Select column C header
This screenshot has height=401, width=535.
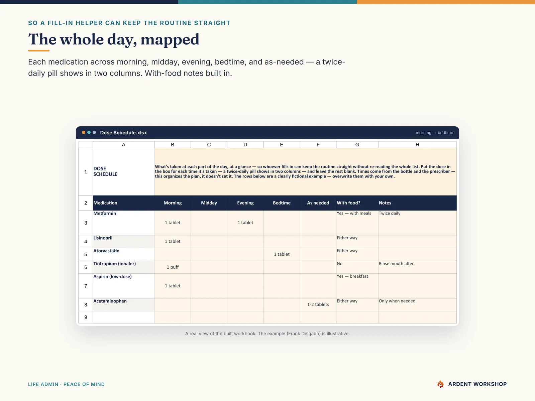(209, 145)
